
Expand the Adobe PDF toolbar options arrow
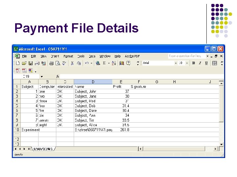pos(36,72)
